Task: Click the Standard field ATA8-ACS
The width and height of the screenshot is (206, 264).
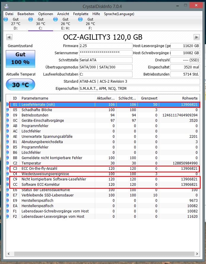Action: point(140,81)
